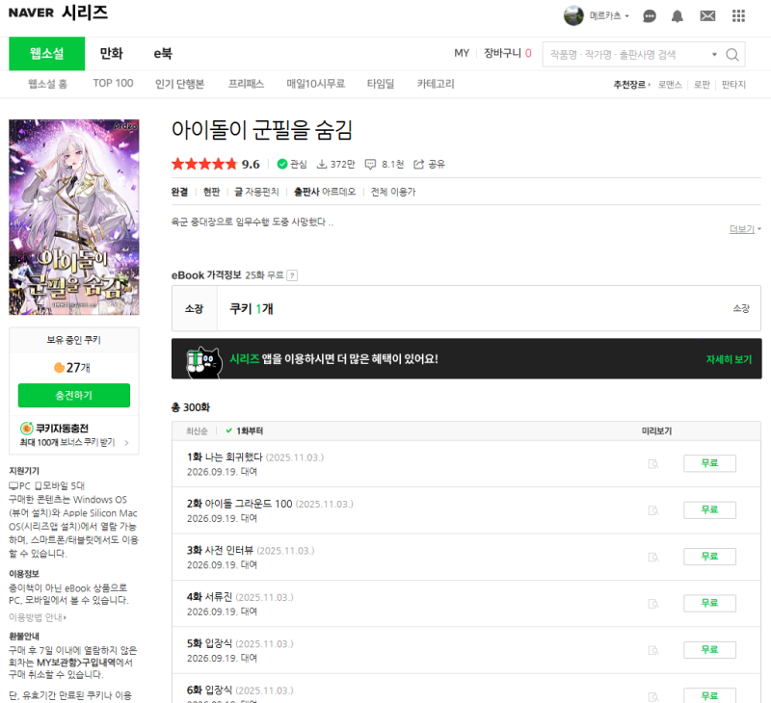
Task: Click 무료 button for 3화
Action: tap(709, 557)
